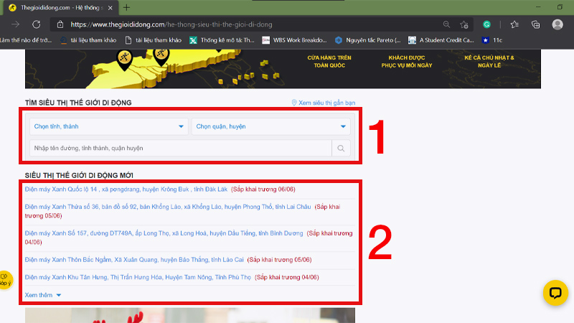Image resolution: width=574 pixels, height=323 pixels.
Task: Click the search magnifier icon in store search
Action: point(341,149)
